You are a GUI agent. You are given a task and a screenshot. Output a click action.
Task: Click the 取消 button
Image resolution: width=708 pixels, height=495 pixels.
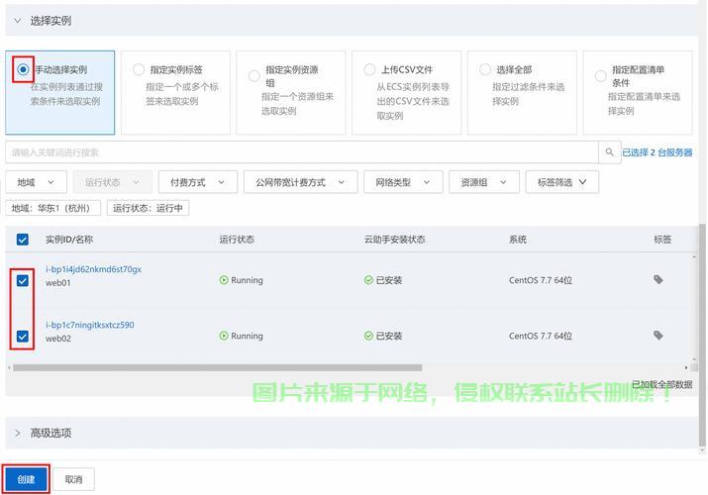73,479
